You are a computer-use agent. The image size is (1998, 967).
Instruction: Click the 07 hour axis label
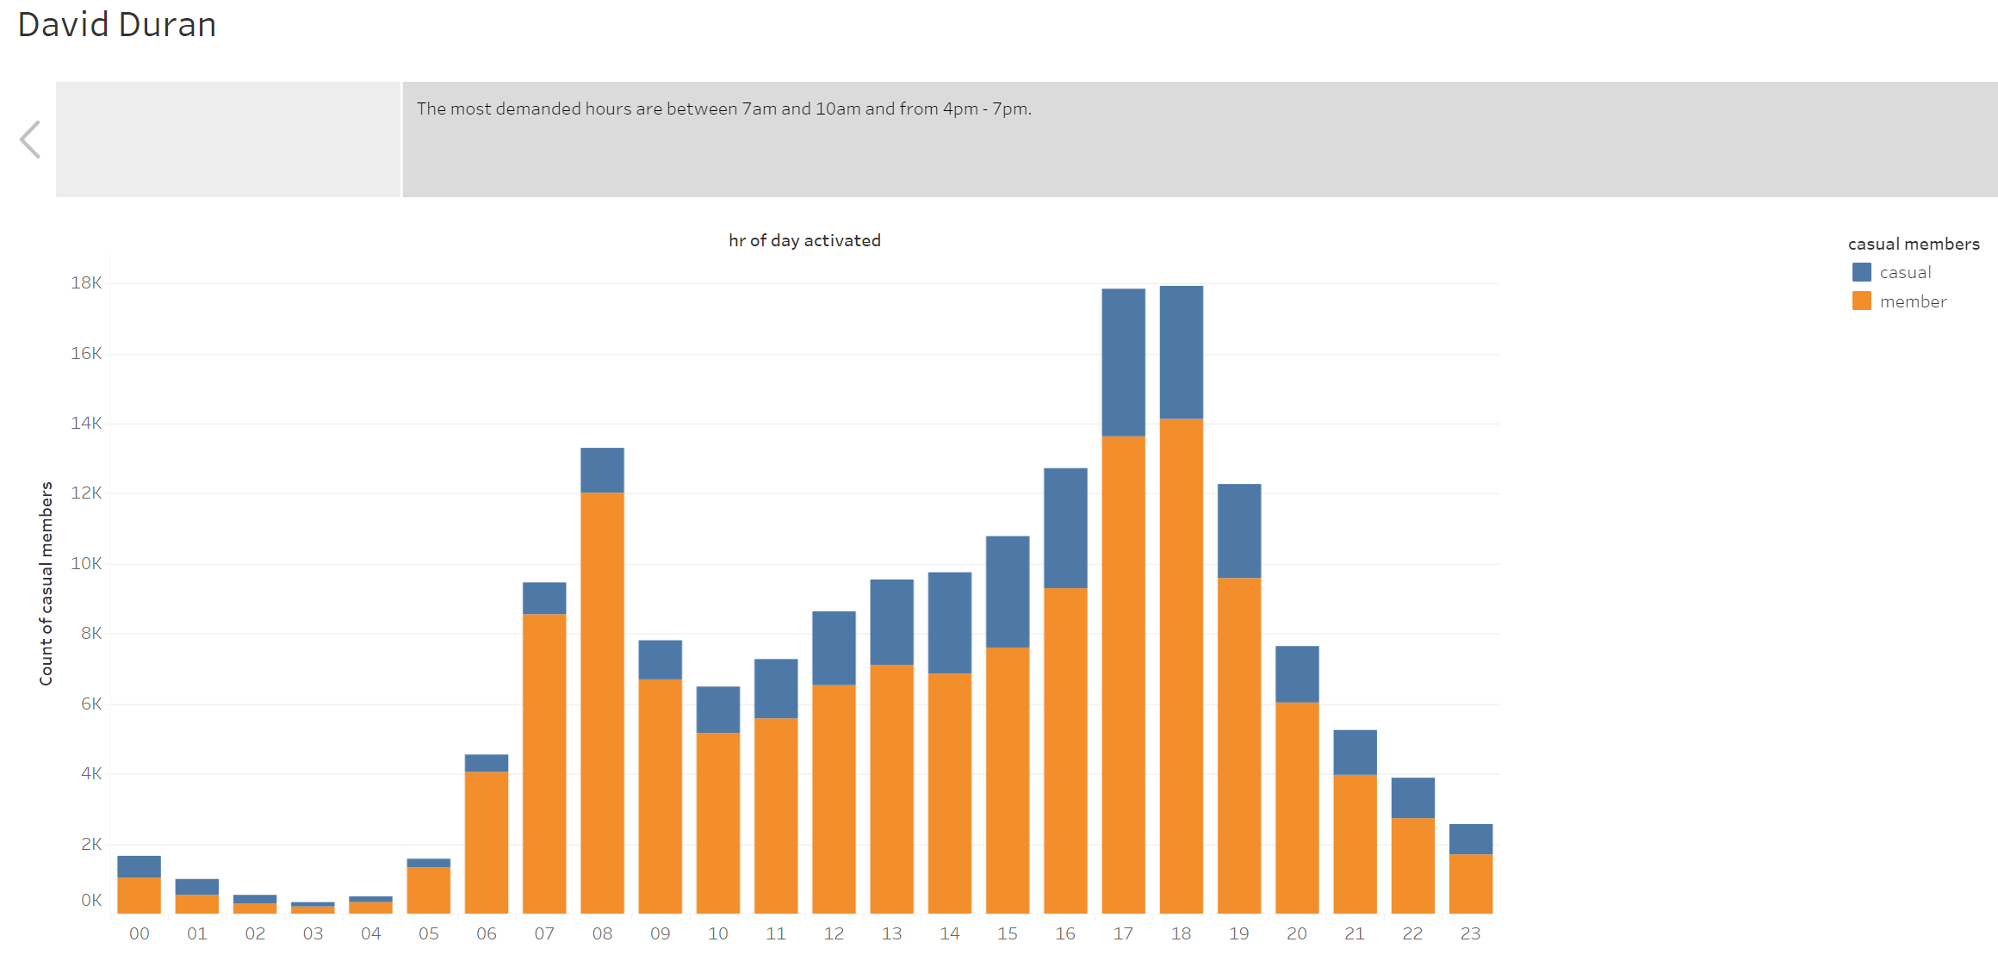544,933
